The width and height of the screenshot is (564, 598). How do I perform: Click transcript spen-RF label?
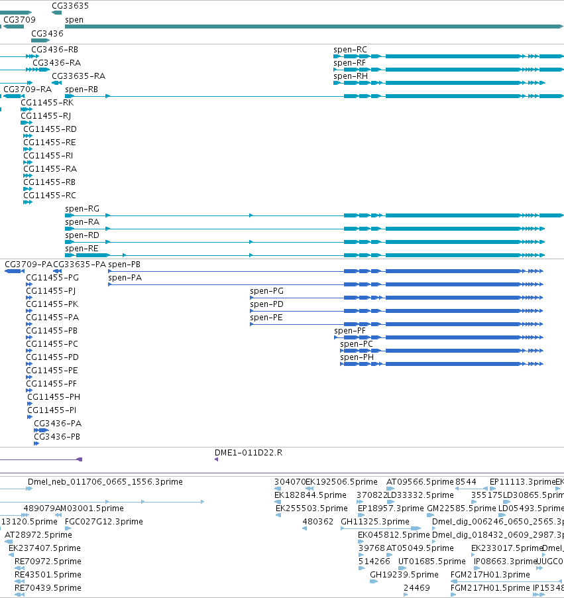click(x=349, y=63)
